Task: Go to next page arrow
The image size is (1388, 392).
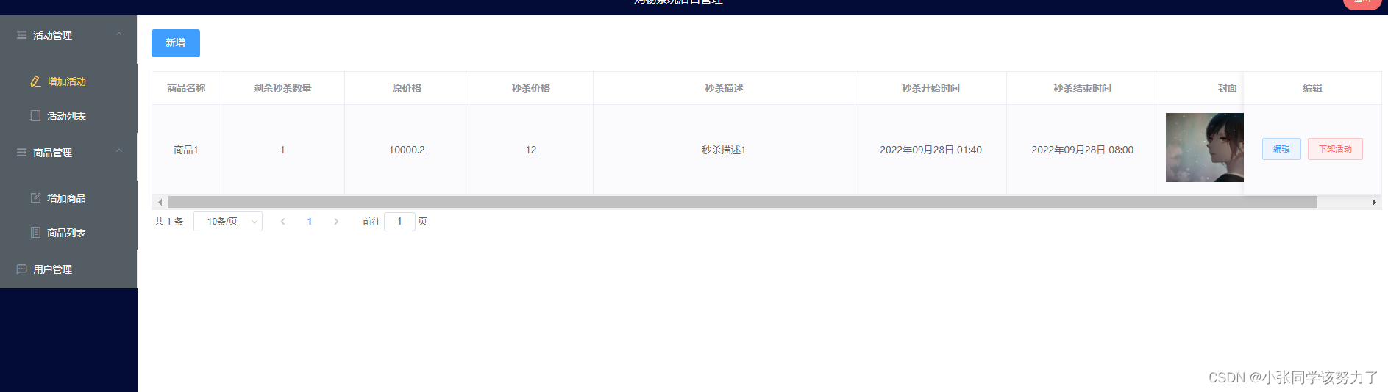Action: pyautogui.click(x=336, y=222)
